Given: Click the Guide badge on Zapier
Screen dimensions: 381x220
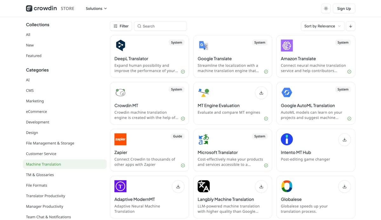Looking at the screenshot, I should tap(177, 136).
